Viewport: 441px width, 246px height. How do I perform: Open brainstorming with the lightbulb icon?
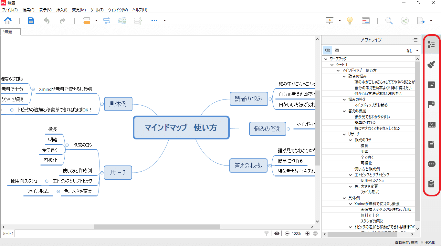[350, 21]
